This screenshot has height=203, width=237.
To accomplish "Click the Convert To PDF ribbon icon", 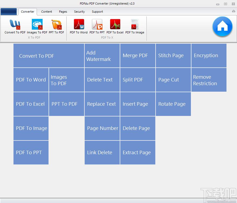I will 15,26.
